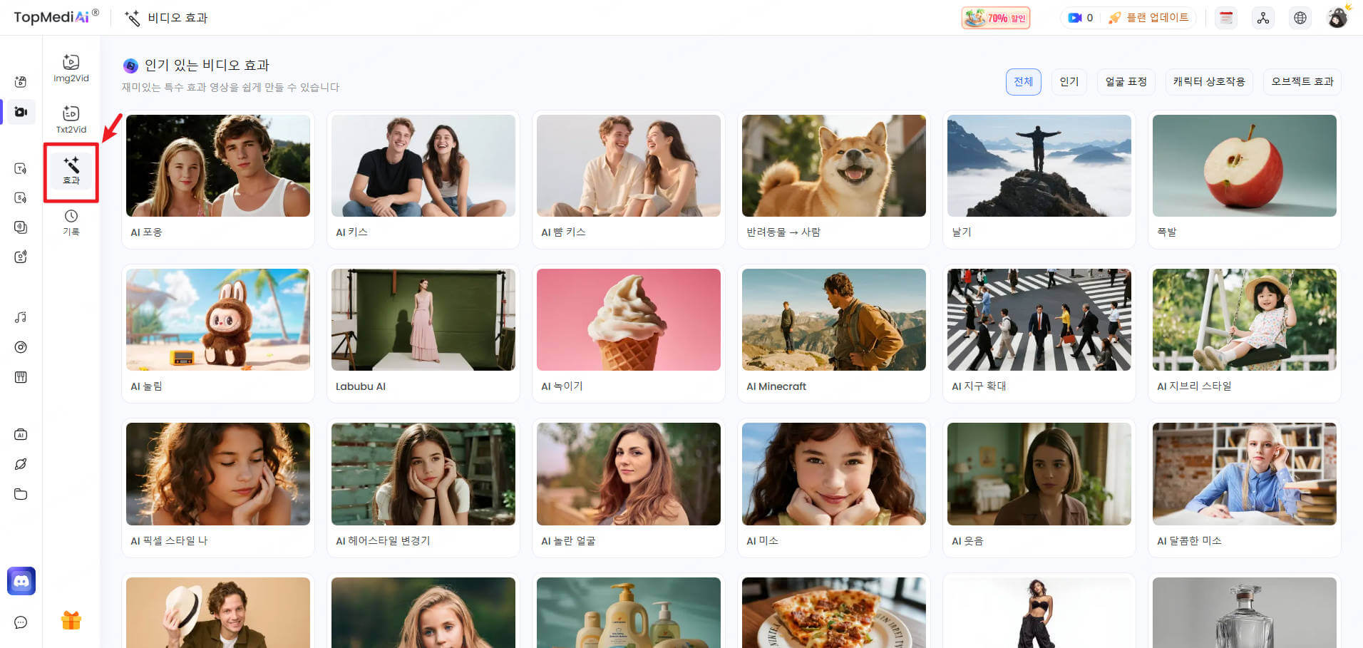1363x648 pixels.
Task: Click the 'Labubu AI' card label
Action: click(361, 386)
